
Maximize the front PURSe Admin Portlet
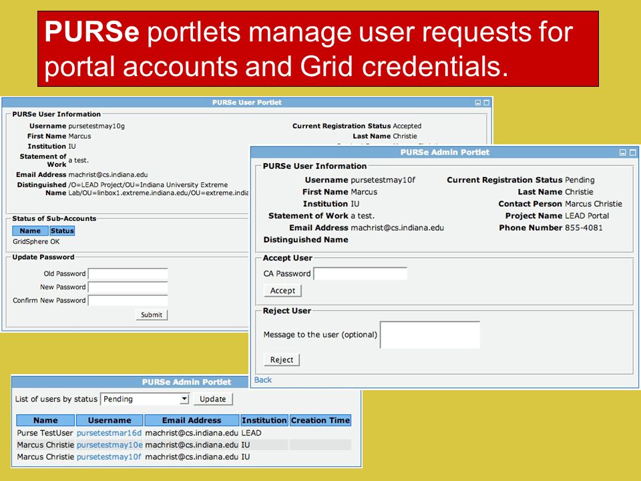tap(632, 152)
